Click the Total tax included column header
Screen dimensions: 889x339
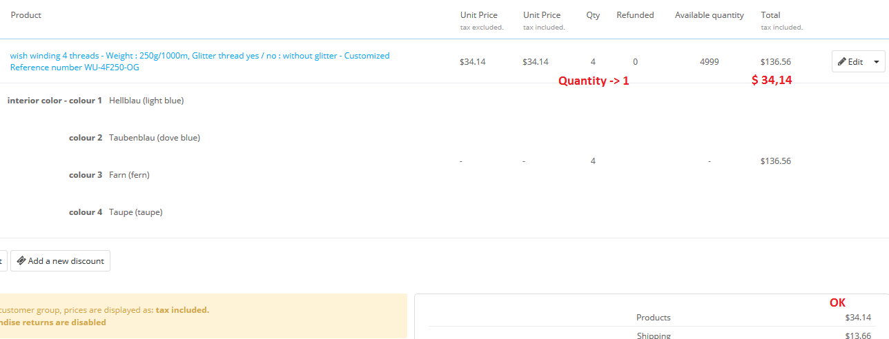coord(770,15)
